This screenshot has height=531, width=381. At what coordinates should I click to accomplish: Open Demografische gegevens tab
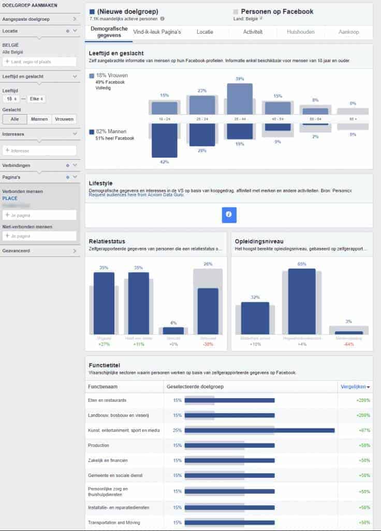pos(109,32)
